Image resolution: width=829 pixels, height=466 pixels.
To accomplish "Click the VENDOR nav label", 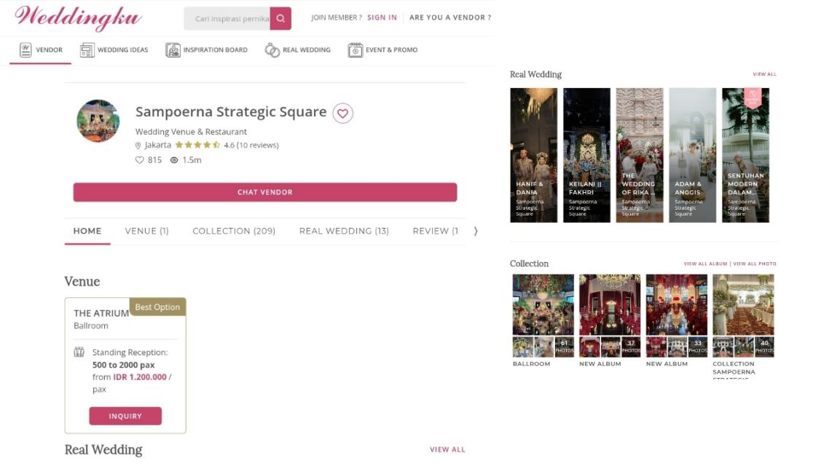I will [x=49, y=50].
